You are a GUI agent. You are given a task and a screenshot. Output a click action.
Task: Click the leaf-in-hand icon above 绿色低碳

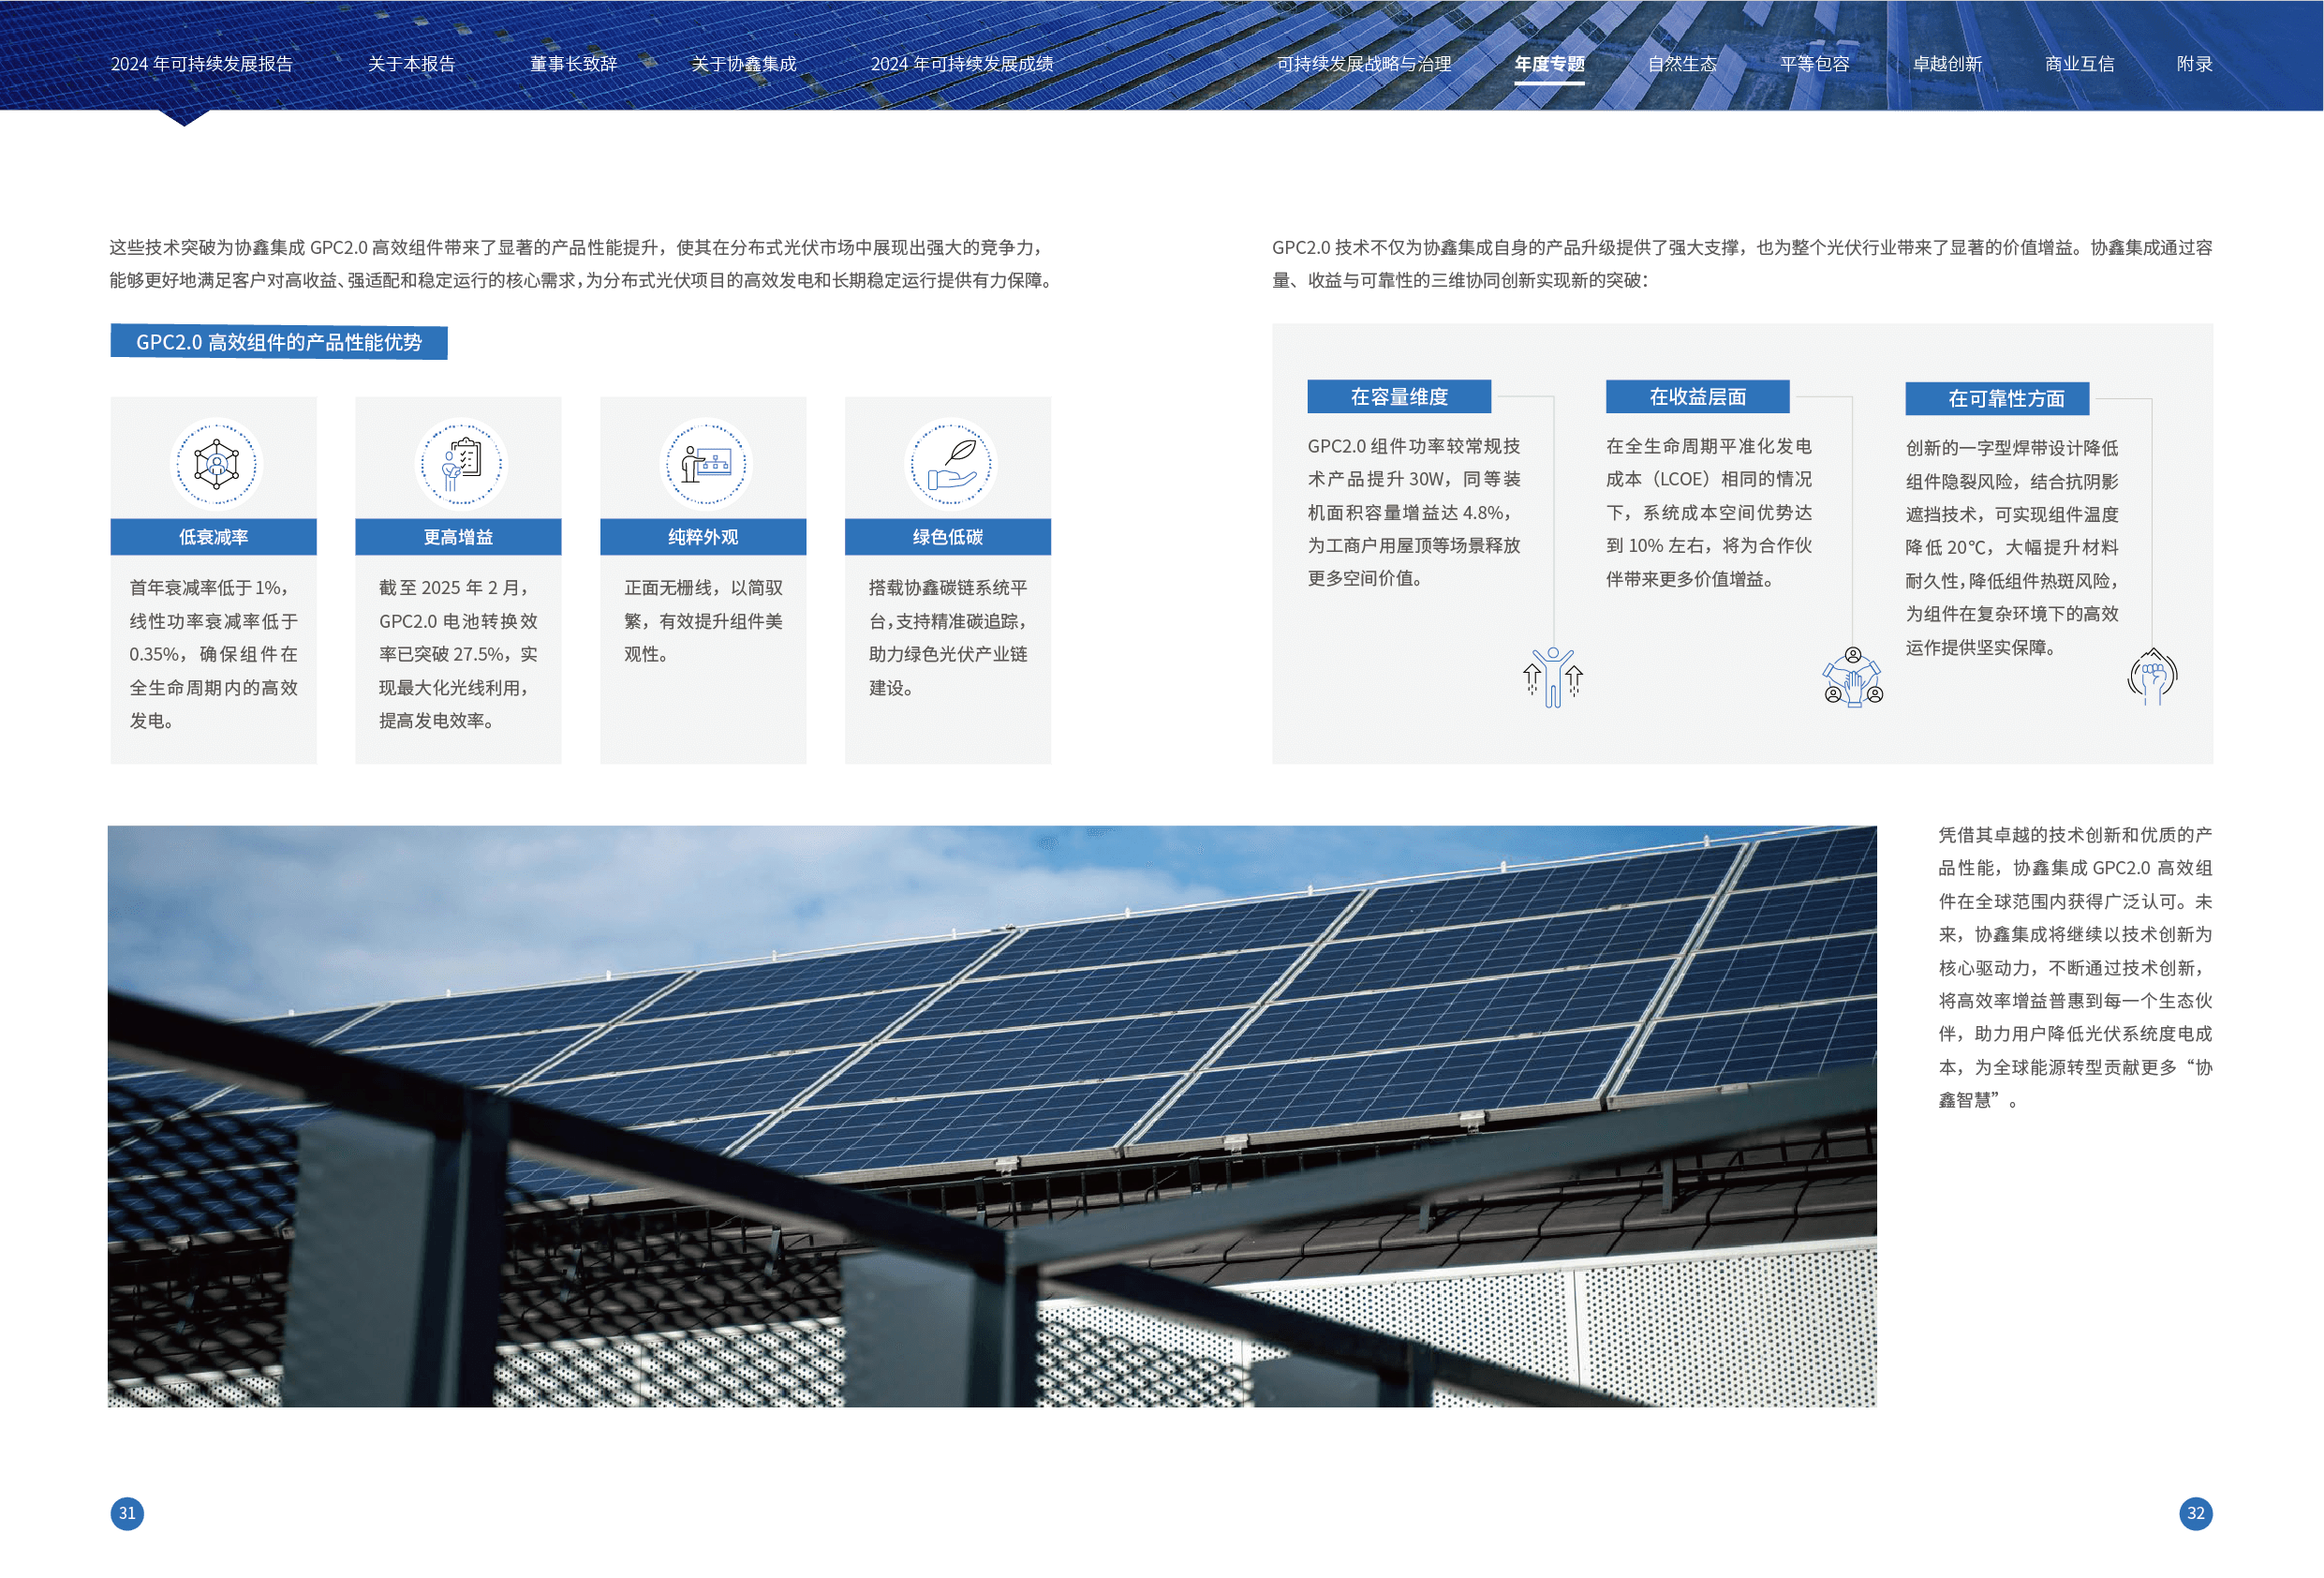pos(950,464)
